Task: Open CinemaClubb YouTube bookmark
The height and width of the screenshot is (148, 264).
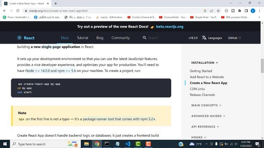Action: (x=173, y=17)
